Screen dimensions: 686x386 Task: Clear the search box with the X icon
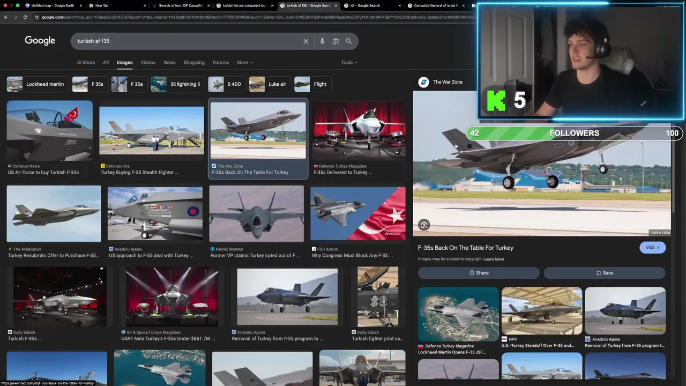(x=306, y=41)
